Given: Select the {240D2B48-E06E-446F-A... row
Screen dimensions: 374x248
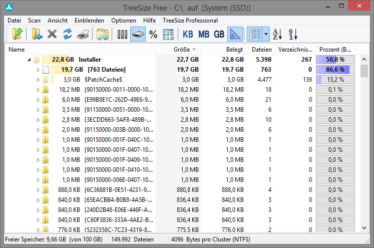Looking at the screenshot, I should point(180,210).
